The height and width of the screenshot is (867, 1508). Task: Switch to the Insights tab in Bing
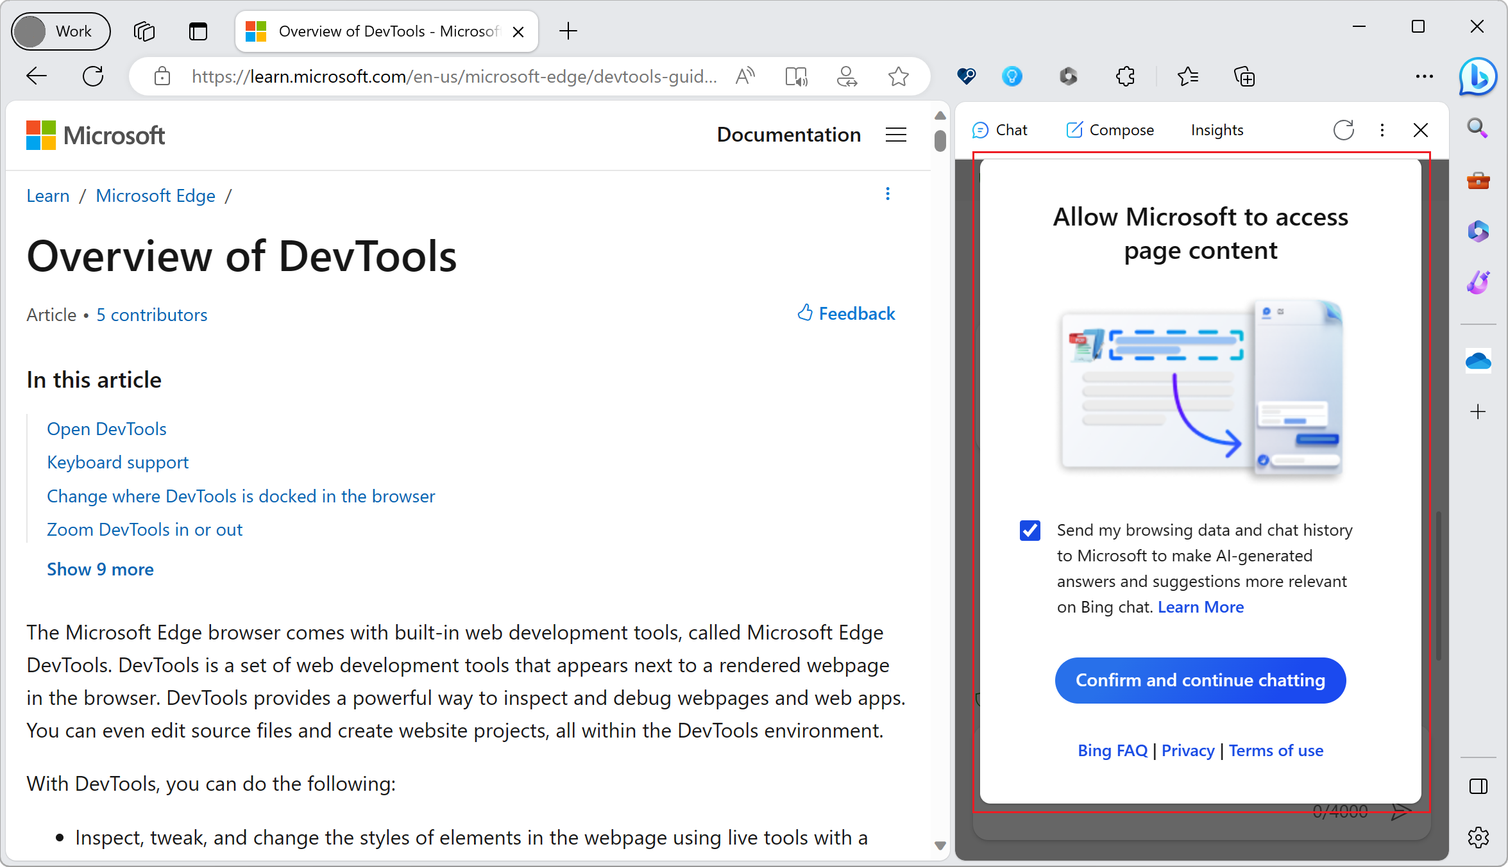click(x=1217, y=129)
